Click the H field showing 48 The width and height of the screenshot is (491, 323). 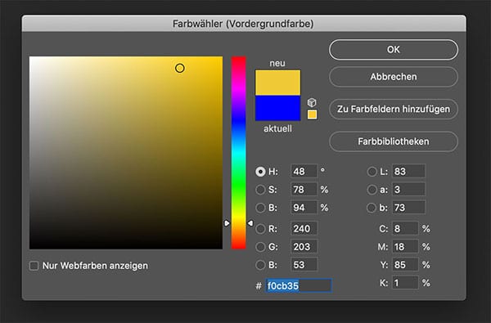[x=304, y=172]
